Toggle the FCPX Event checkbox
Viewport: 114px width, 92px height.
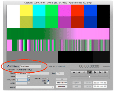coord(8,66)
